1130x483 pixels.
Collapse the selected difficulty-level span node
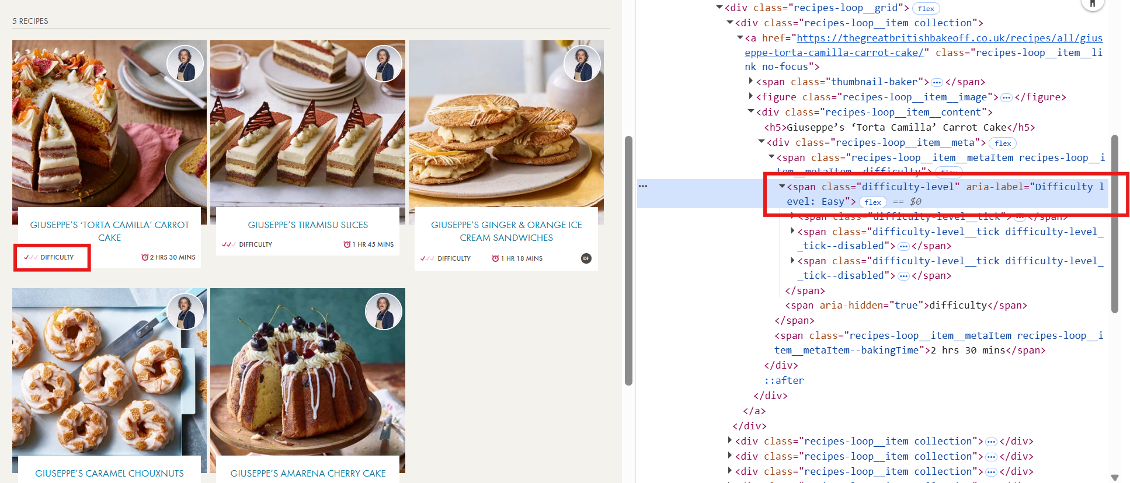pos(782,186)
